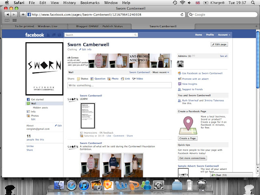Screen dimensions: 260x195
Task: Select Question share option
Action: click(98, 79)
